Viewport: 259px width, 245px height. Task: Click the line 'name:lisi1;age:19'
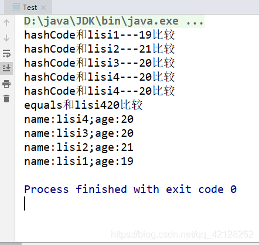coord(79,161)
